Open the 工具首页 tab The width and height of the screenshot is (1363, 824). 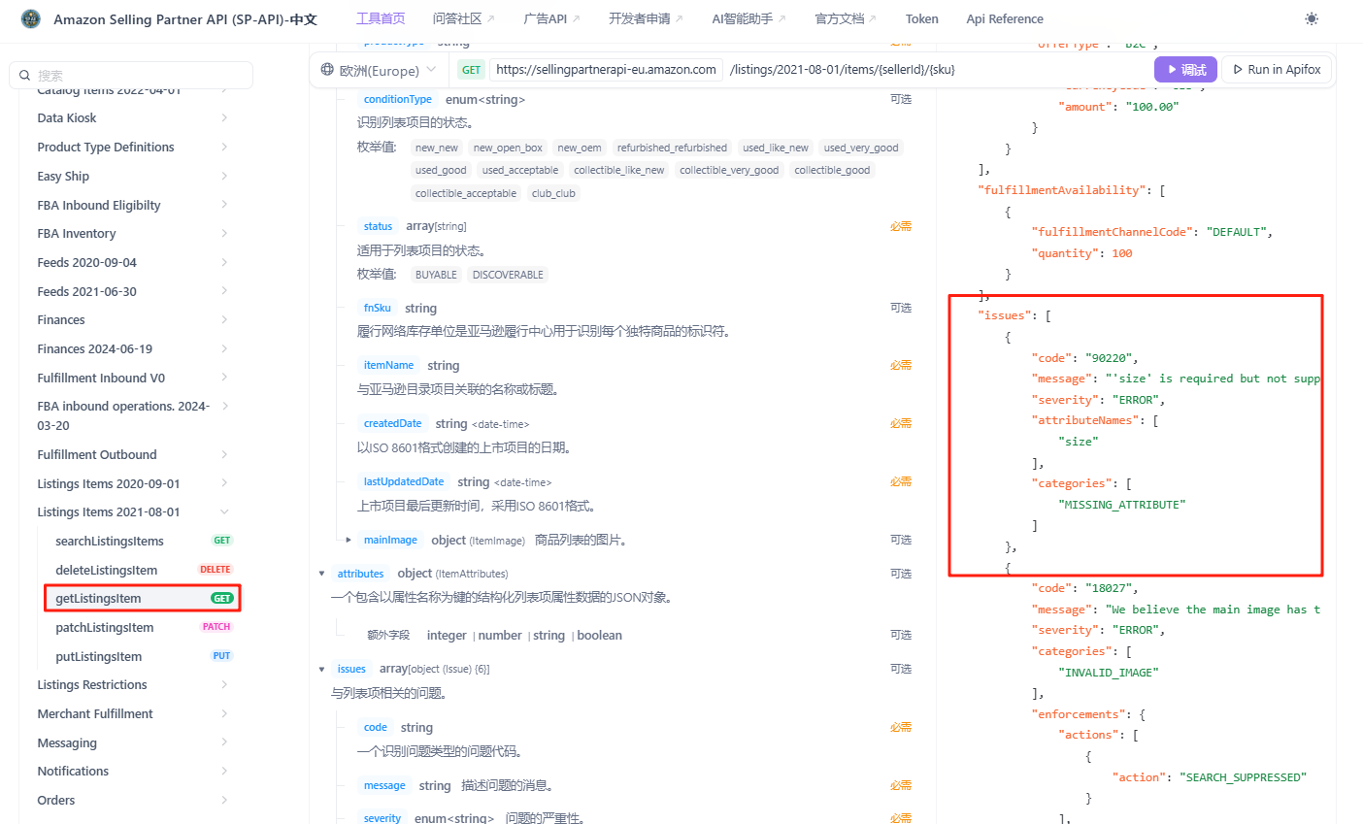pos(381,18)
